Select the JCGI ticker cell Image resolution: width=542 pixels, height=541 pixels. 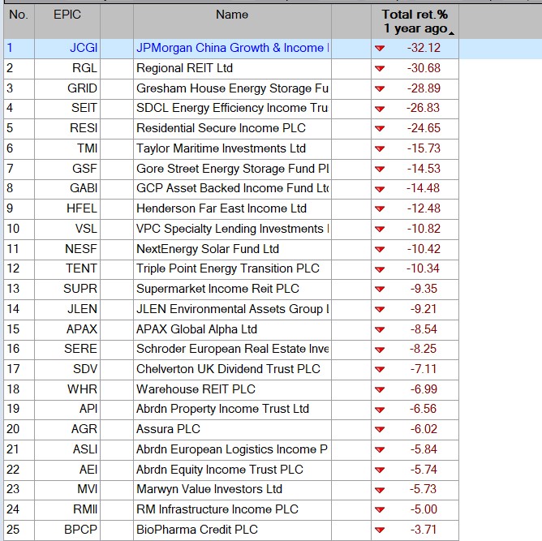[67, 49]
